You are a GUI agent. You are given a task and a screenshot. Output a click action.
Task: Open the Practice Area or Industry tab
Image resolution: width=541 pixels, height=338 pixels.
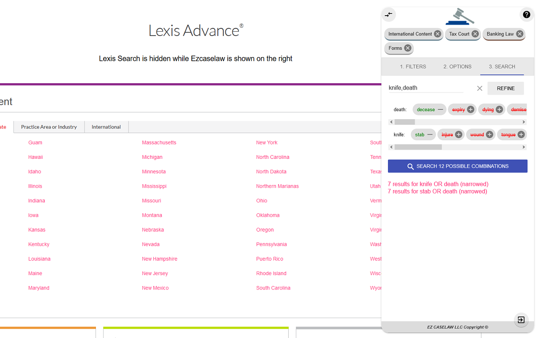click(x=49, y=127)
